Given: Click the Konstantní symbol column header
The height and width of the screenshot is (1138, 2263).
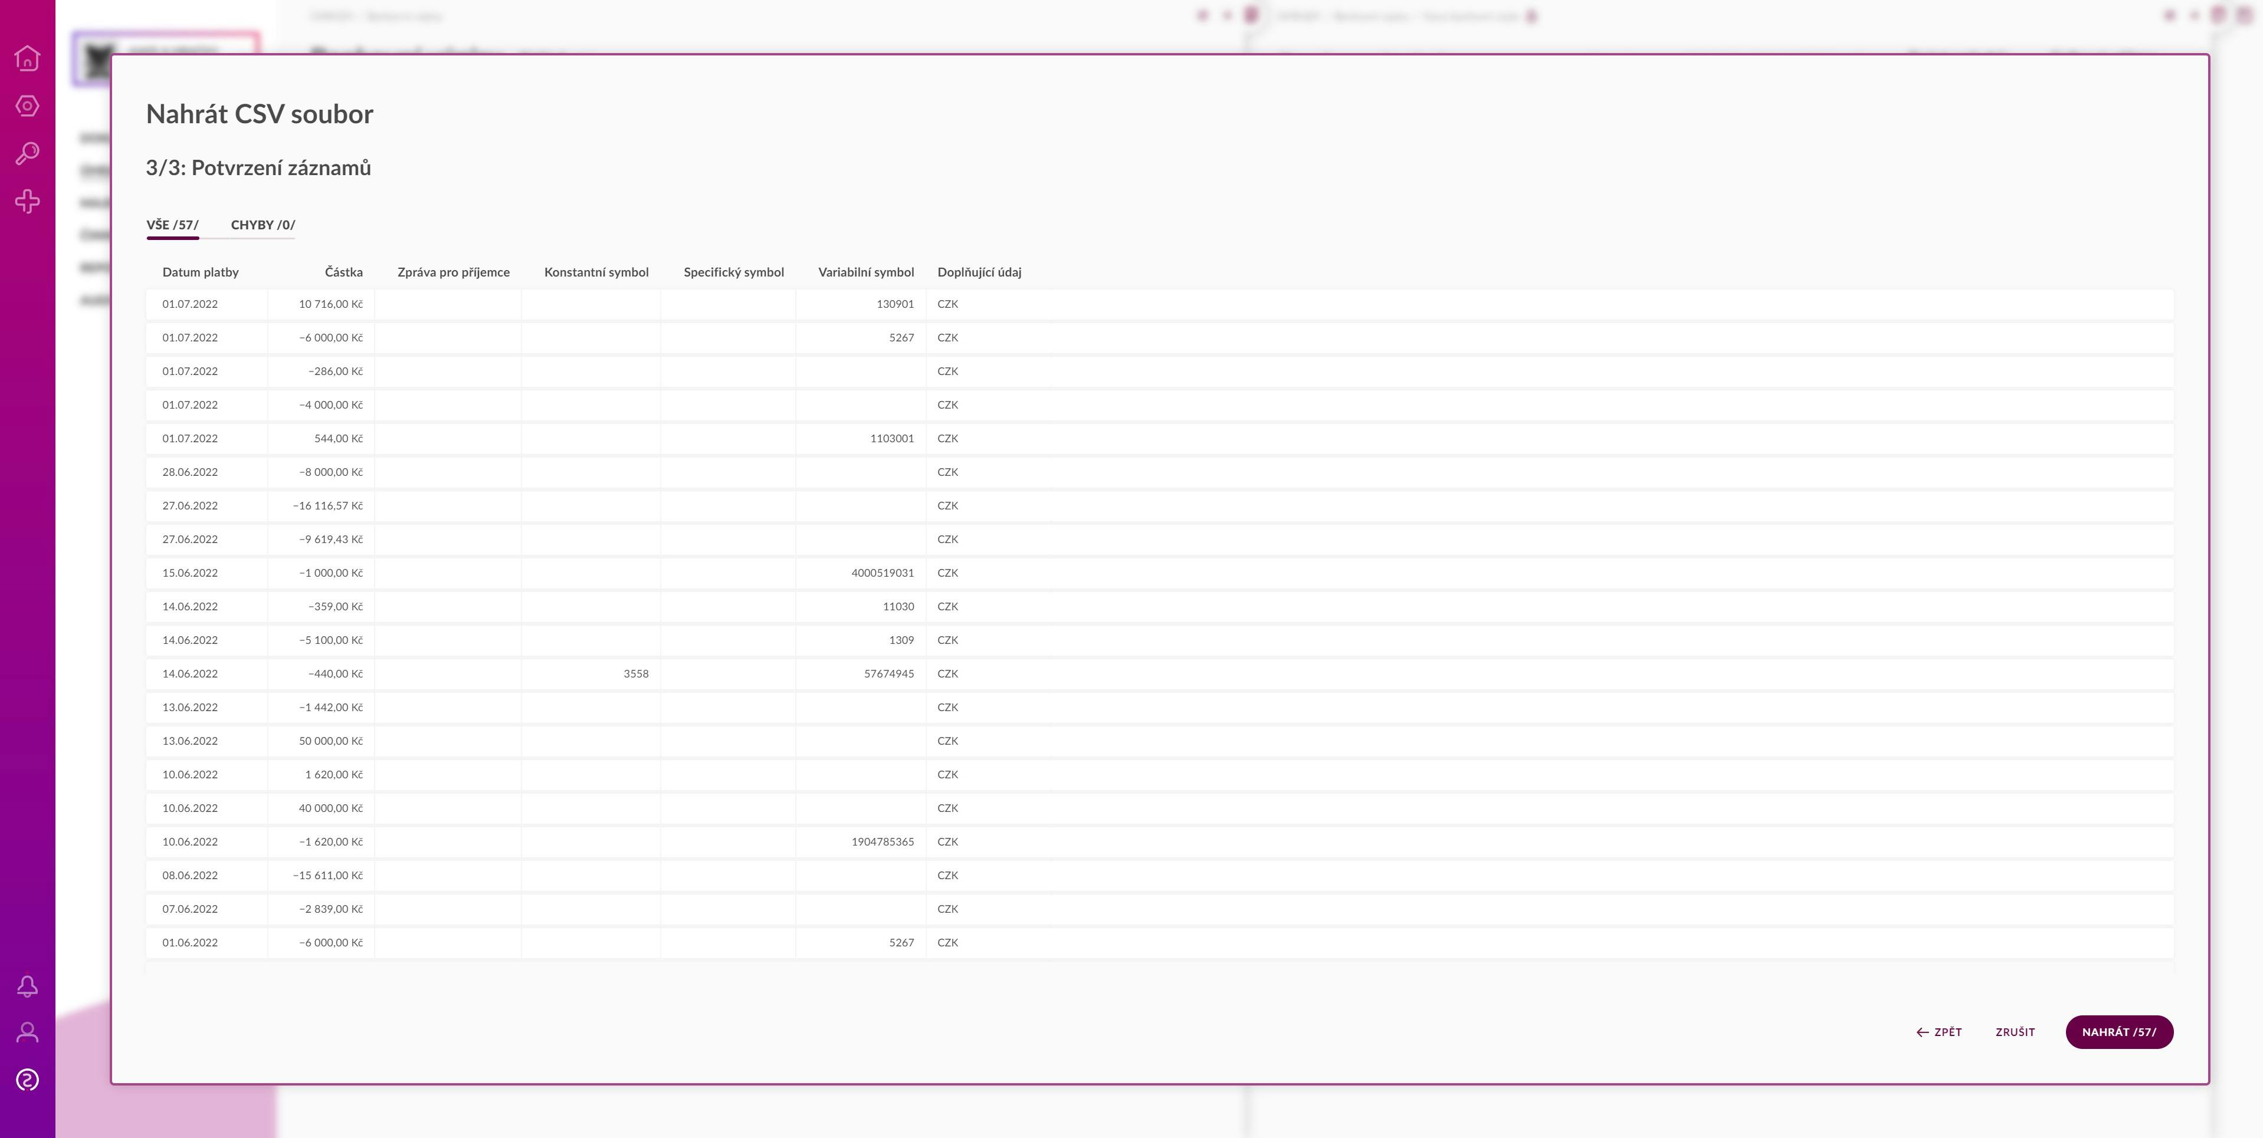Looking at the screenshot, I should click(x=596, y=272).
